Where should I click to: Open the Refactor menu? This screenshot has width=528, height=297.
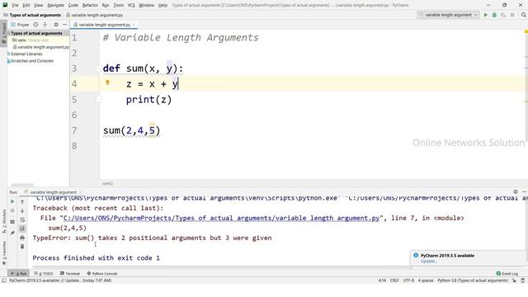click(90, 5)
